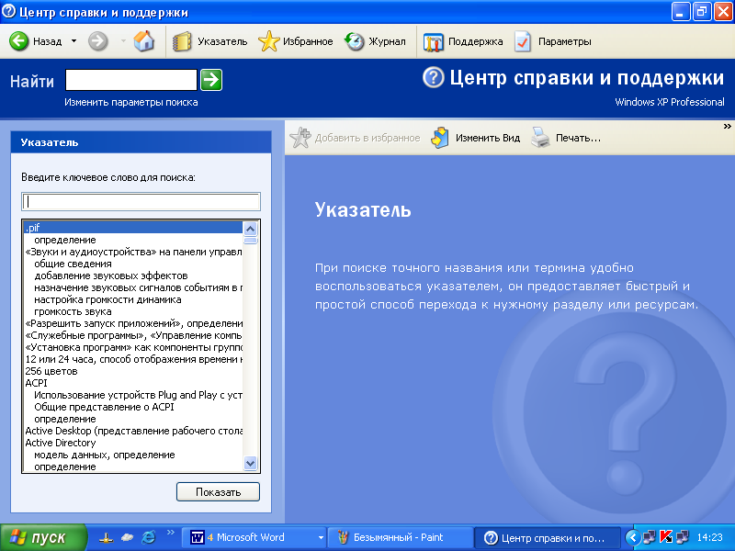Open the Microsoft Word group dropdown arrow
This screenshot has width=735, height=551.
[321, 538]
